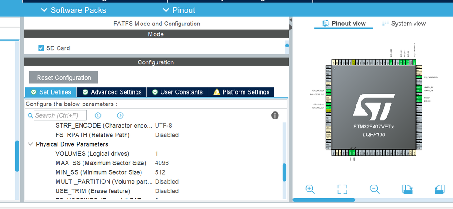
Task: Click the LQFP100 package label
Action: 374,134
